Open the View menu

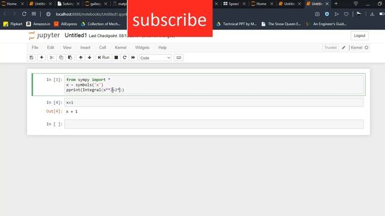coord(67,47)
